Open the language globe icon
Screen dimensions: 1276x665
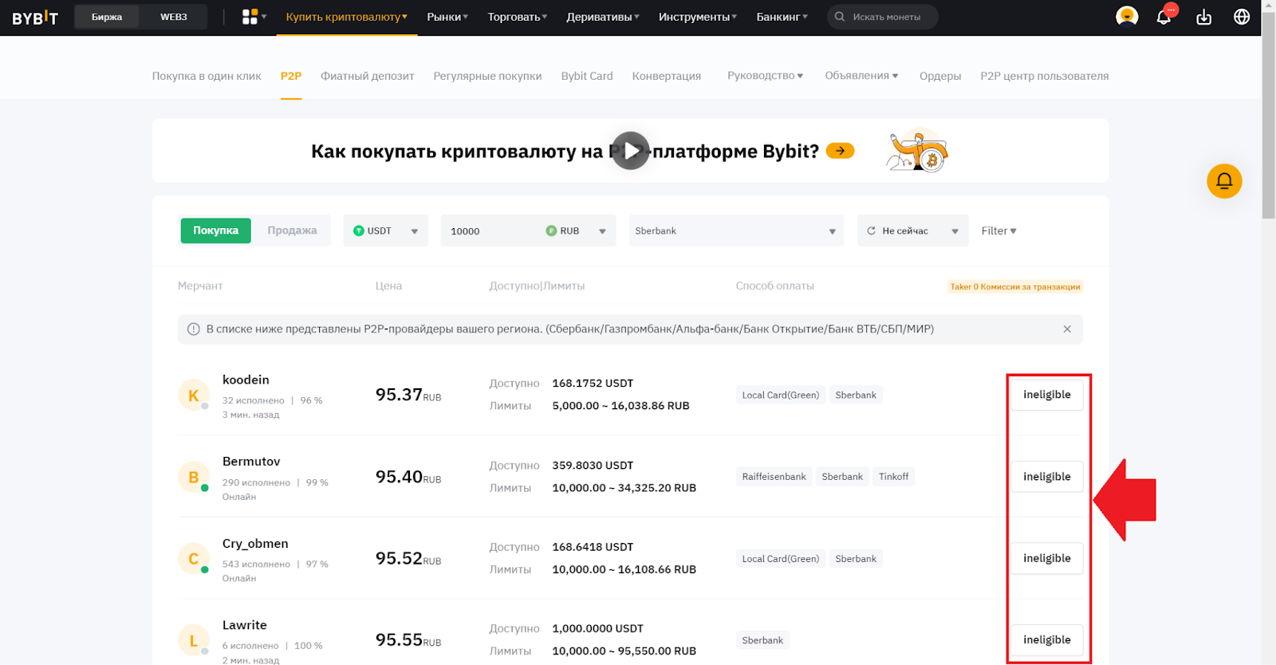pos(1242,17)
